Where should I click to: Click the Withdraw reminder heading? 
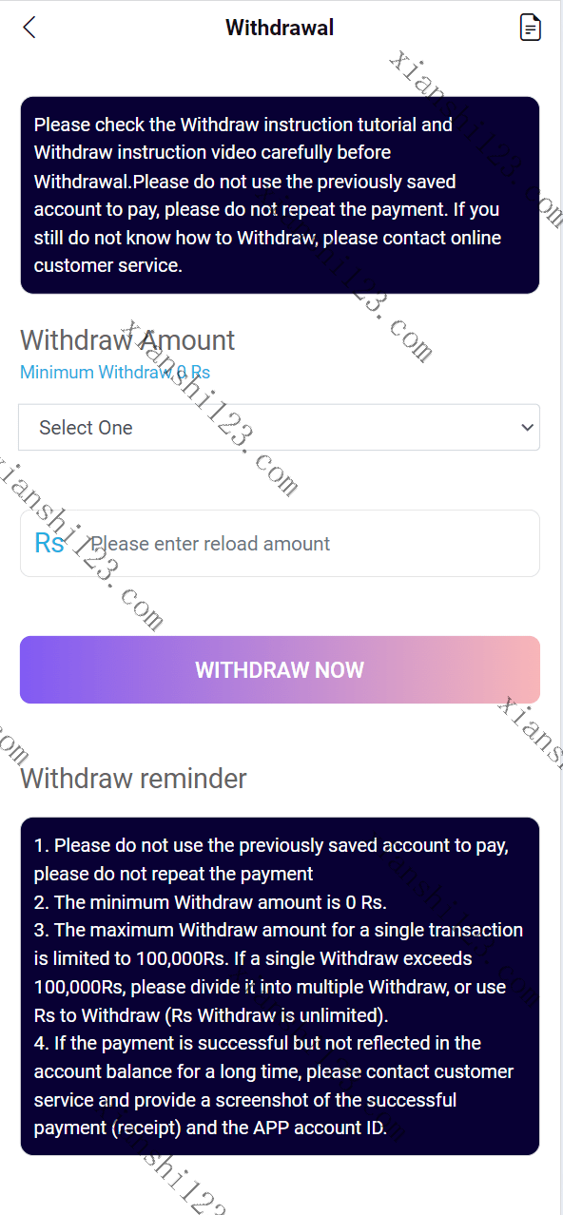point(133,779)
